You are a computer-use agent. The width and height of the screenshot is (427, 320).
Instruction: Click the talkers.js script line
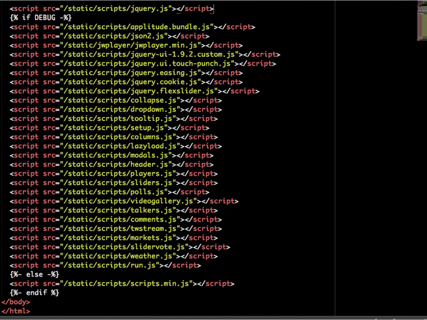pos(113,210)
